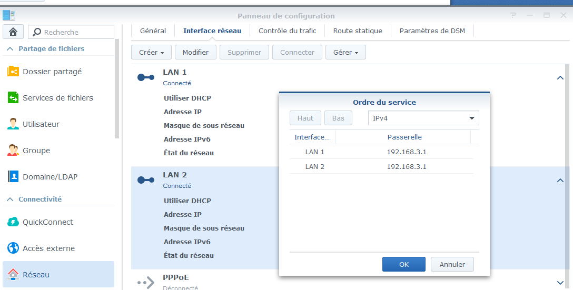Click the PPPoE interface title

click(176, 277)
